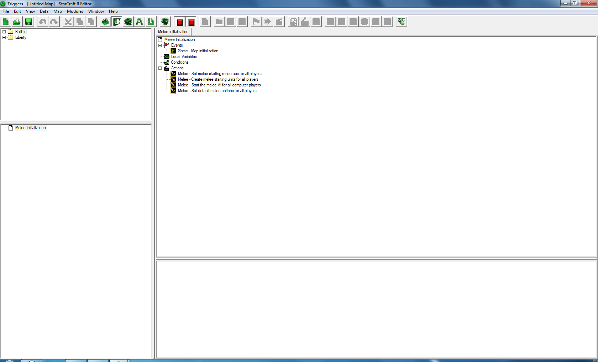Select 'Create melee starting units for all players'
Image resolution: width=598 pixels, height=362 pixels.
tap(218, 79)
